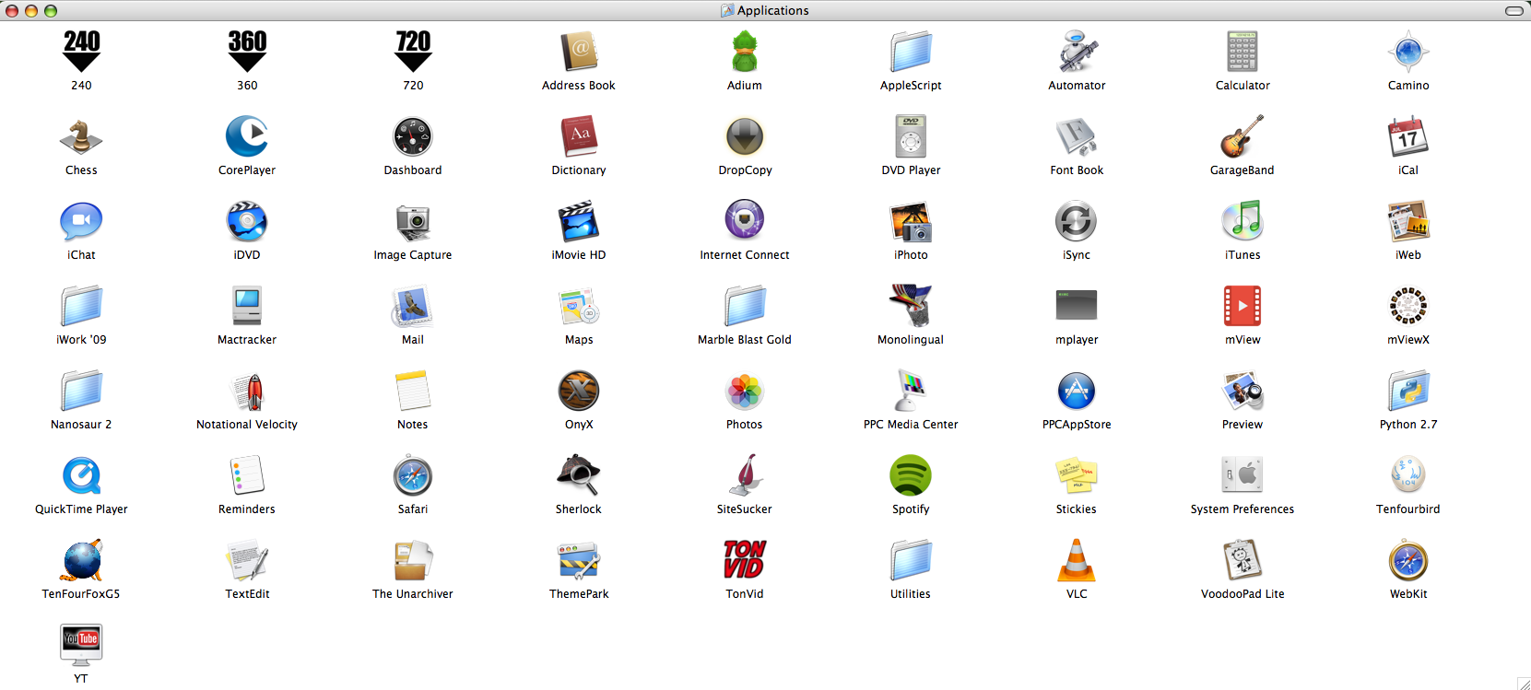The height and width of the screenshot is (690, 1531).
Task: Select the Chess app icon
Action: point(81,136)
